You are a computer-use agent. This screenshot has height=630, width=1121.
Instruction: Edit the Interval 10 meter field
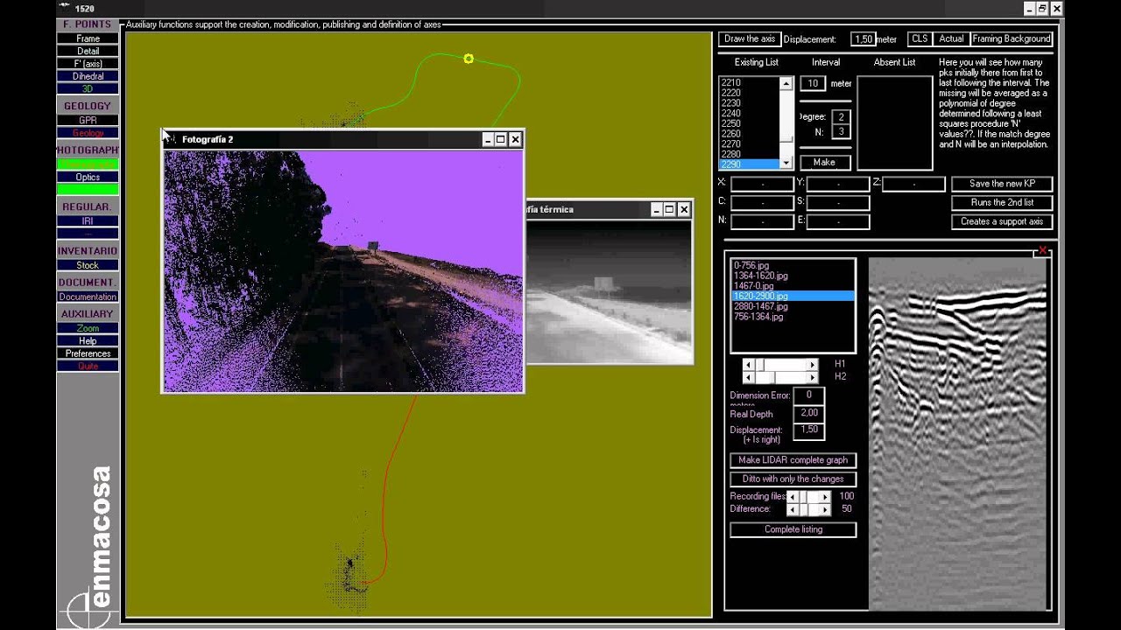(813, 83)
